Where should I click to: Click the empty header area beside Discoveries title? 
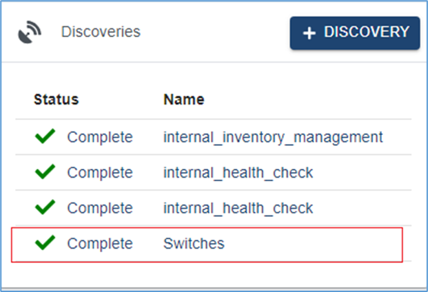point(214,32)
